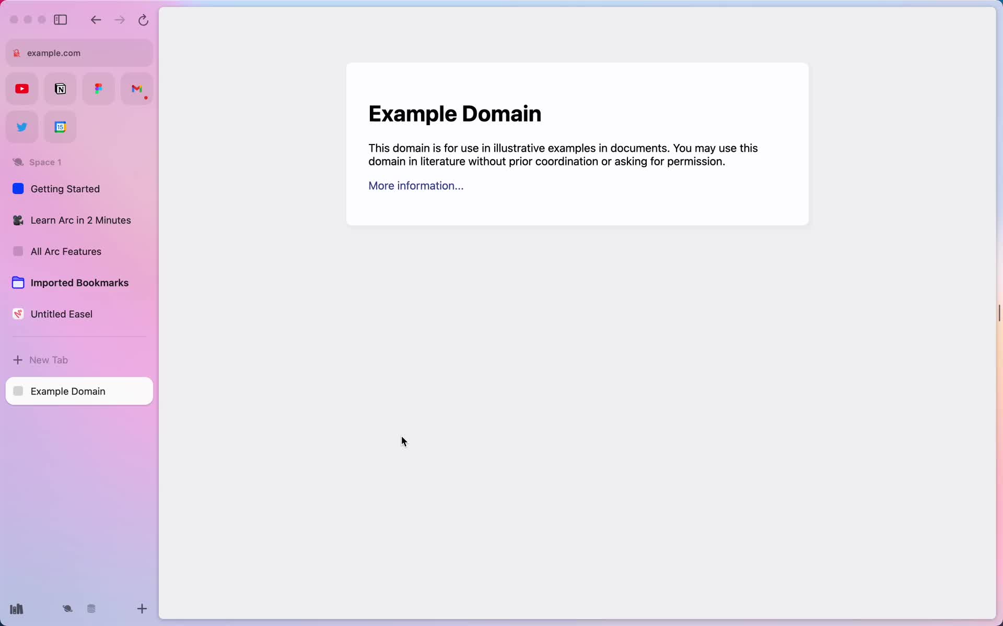Toggle Arc browser sidebar panel
The width and height of the screenshot is (1003, 626).
tap(61, 19)
